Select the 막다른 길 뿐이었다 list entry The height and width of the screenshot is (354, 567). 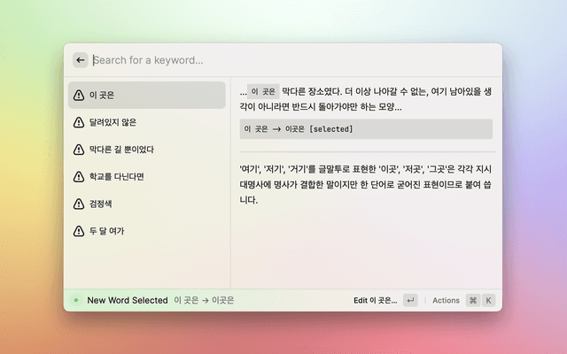tap(147, 150)
